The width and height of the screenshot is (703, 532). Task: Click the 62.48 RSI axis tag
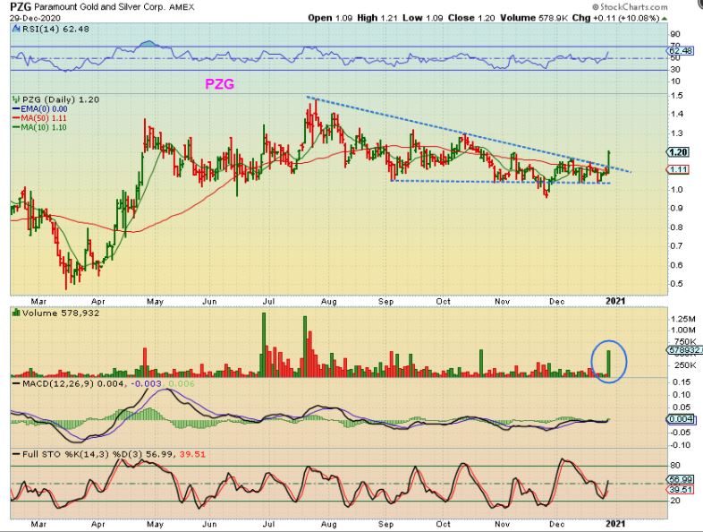click(681, 51)
